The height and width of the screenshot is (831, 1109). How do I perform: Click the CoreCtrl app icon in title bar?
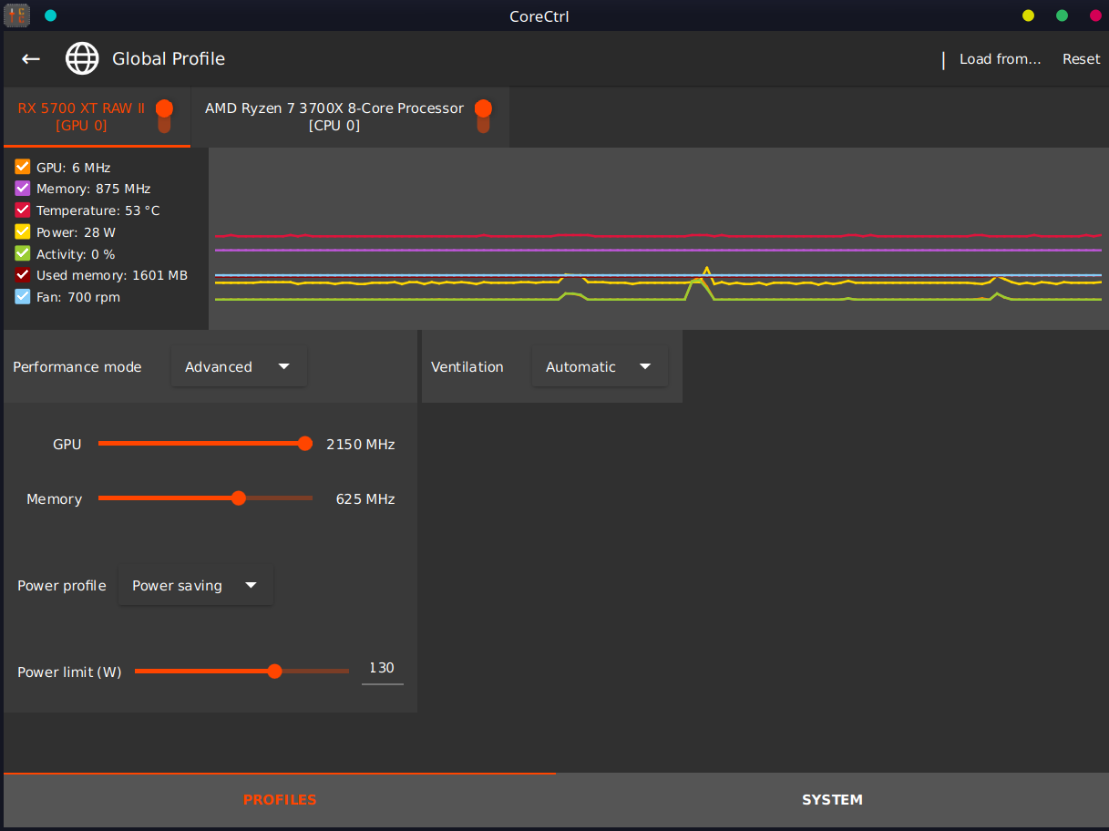tap(17, 15)
